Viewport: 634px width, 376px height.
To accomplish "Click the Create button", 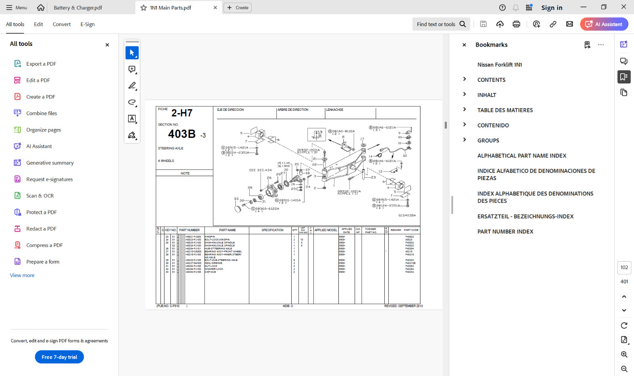I will 238,8.
